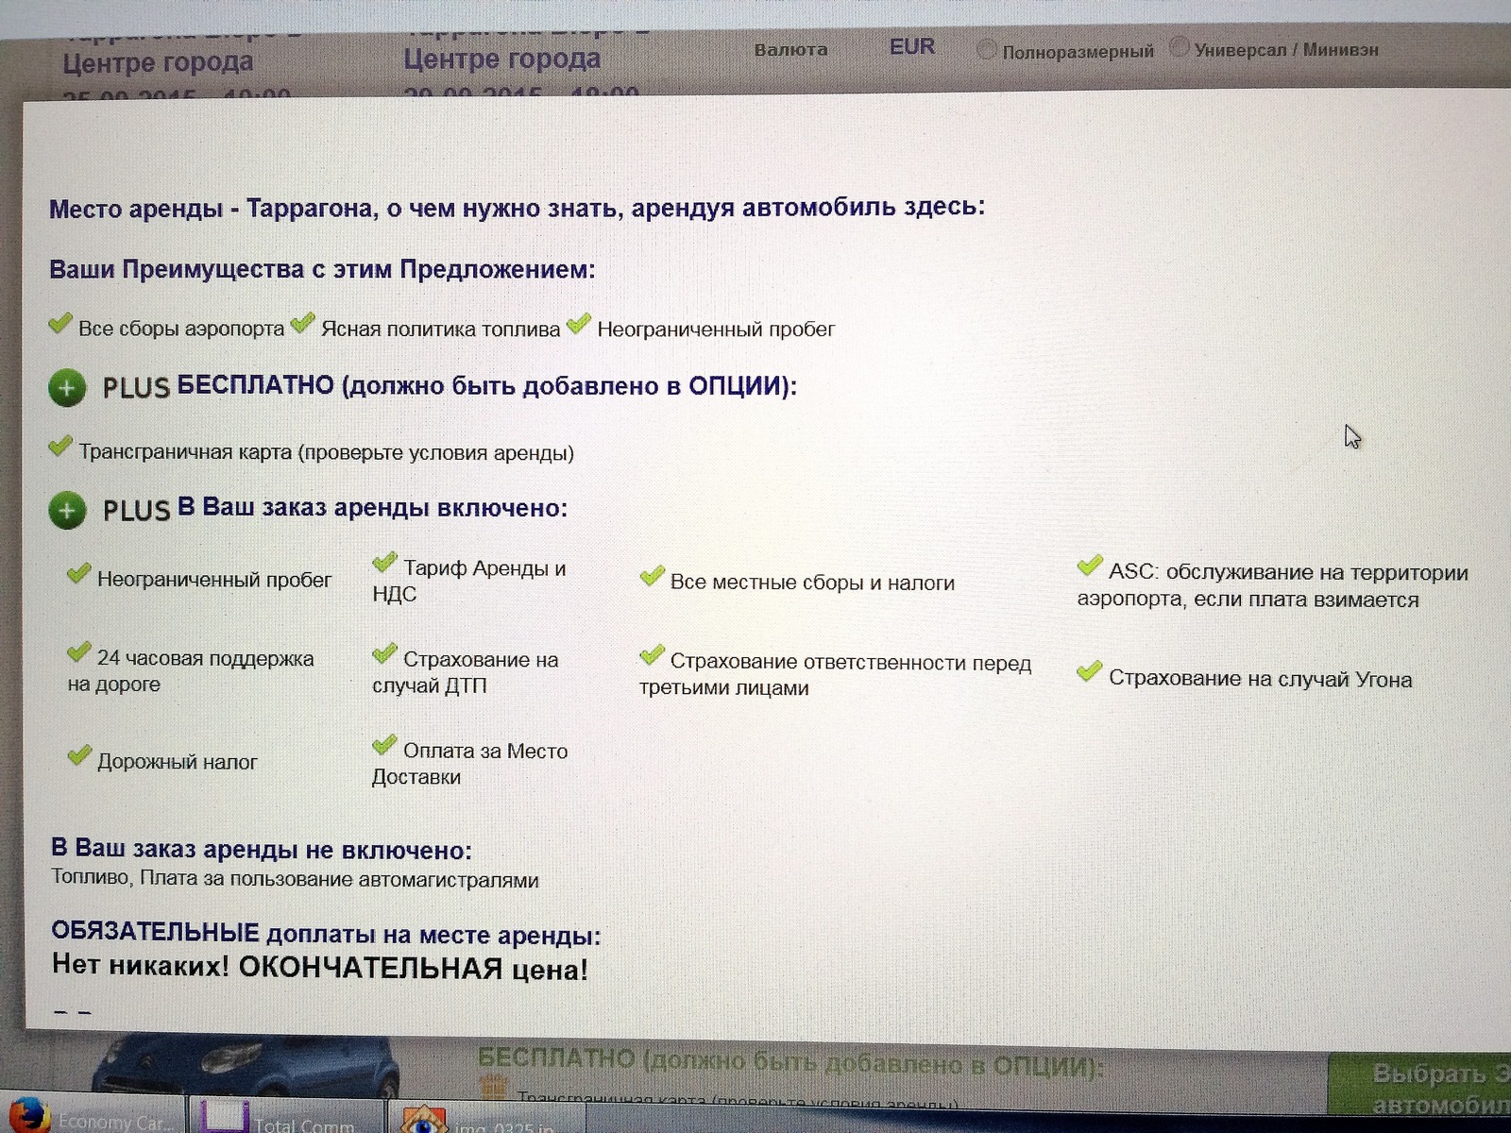The width and height of the screenshot is (1511, 1133).
Task: Click checkmark beside 'Ясная политика топлива'
Action: pyautogui.click(x=302, y=325)
